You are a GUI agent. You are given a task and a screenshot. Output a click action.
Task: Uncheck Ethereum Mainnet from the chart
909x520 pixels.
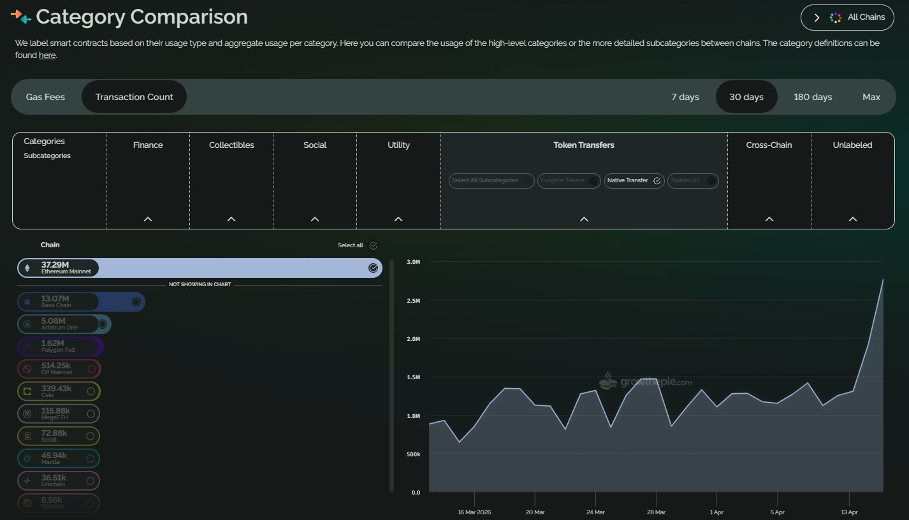(373, 268)
